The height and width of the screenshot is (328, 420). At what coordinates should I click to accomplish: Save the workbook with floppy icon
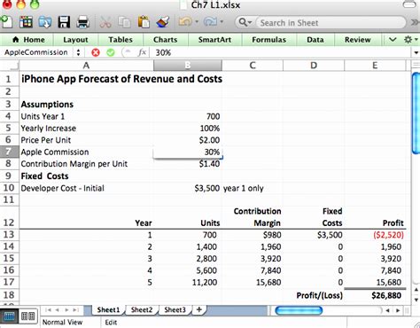tap(64, 22)
